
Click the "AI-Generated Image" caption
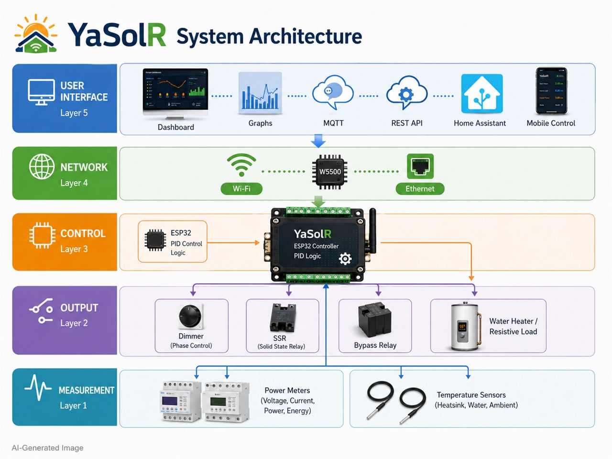click(x=47, y=448)
